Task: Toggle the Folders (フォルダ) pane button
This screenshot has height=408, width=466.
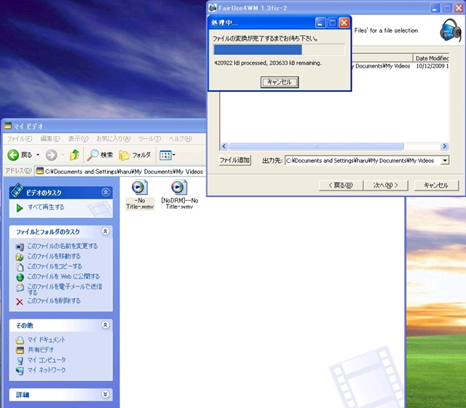Action: coord(135,155)
